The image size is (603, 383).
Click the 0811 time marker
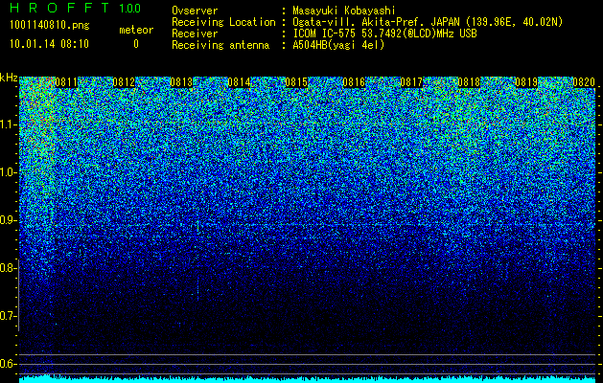(66, 82)
